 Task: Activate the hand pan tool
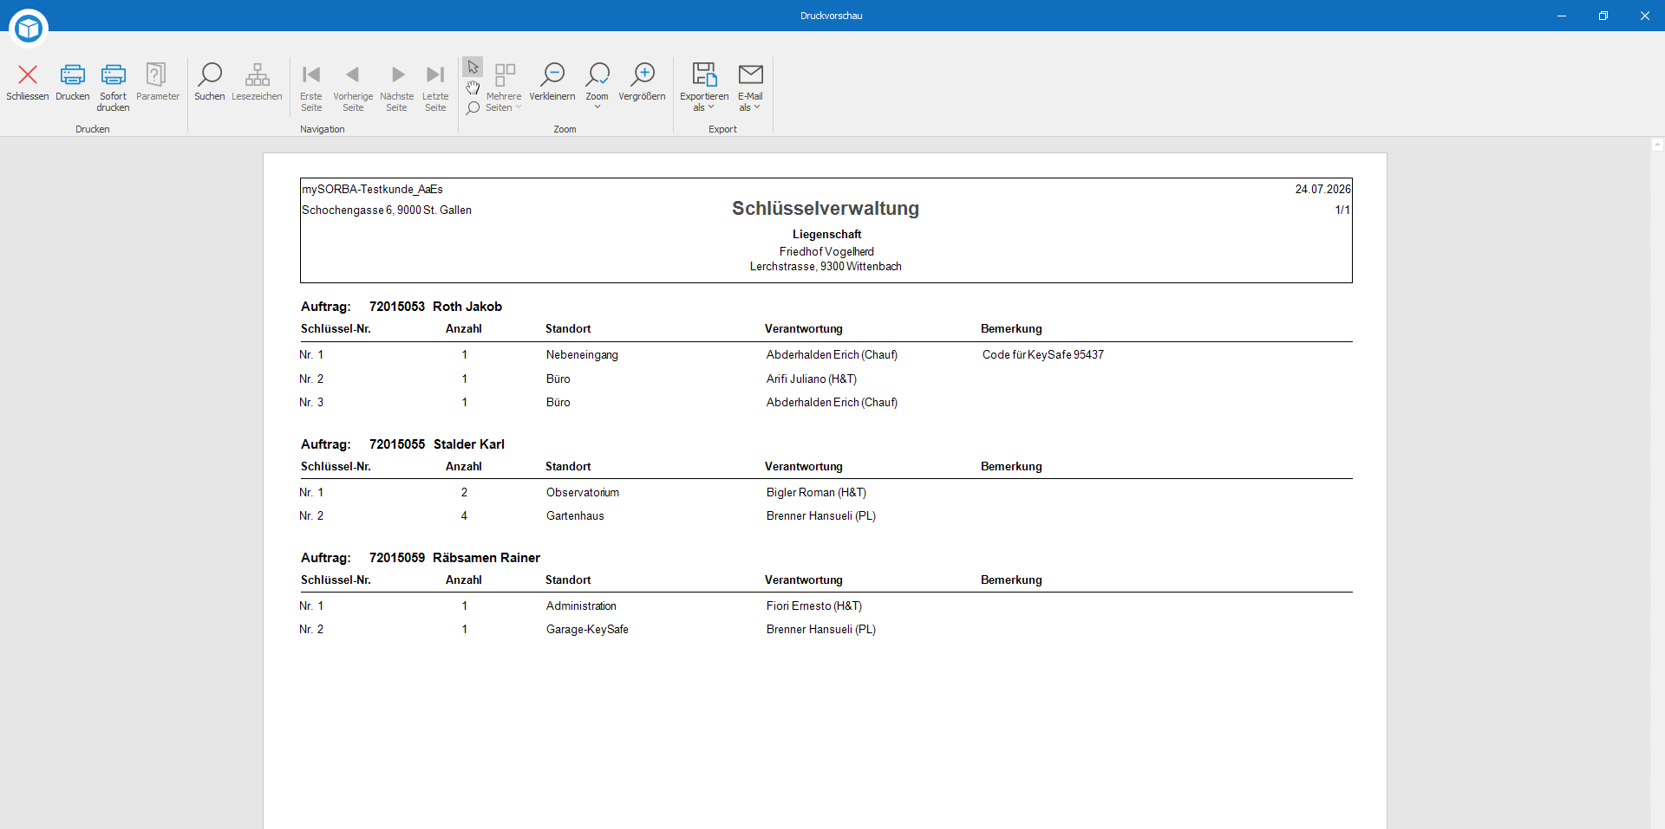coord(473,87)
